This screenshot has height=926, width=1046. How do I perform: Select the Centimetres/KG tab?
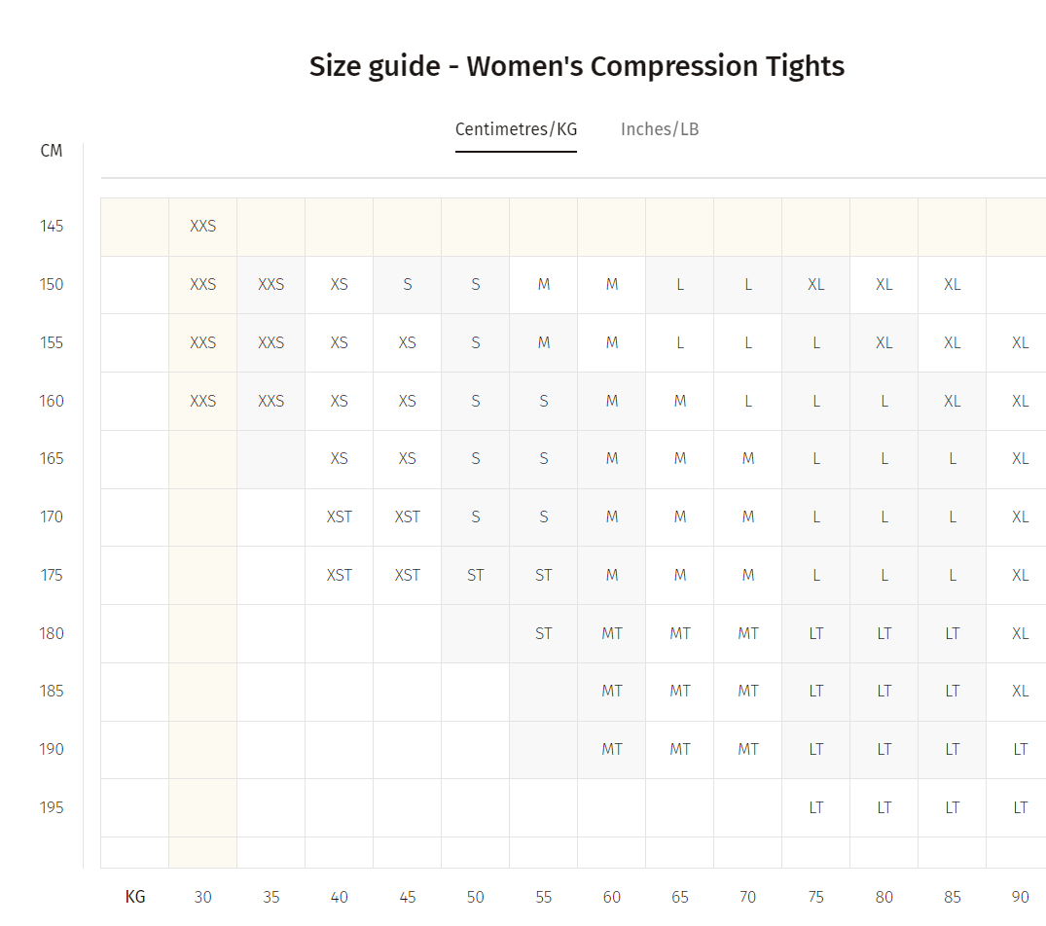pyautogui.click(x=516, y=129)
